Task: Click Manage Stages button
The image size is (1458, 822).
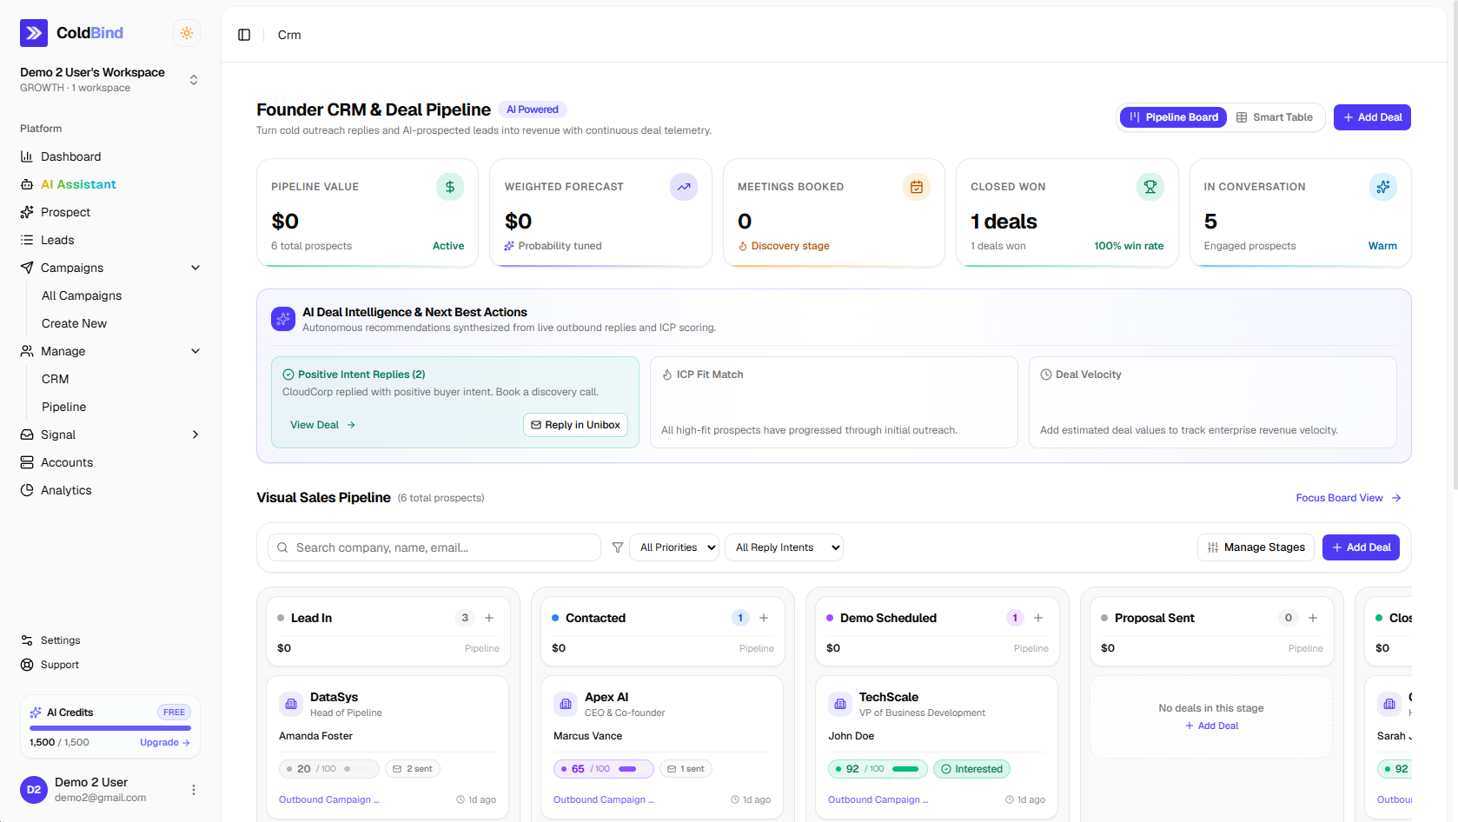Action: pyautogui.click(x=1256, y=547)
